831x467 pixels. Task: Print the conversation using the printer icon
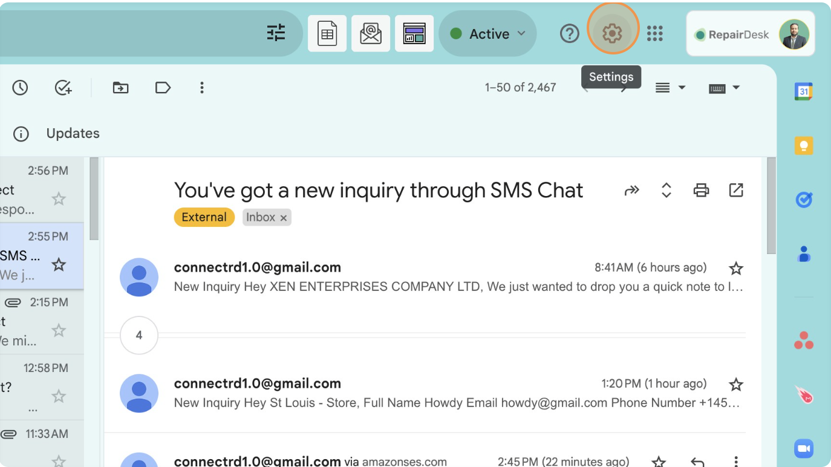(701, 191)
